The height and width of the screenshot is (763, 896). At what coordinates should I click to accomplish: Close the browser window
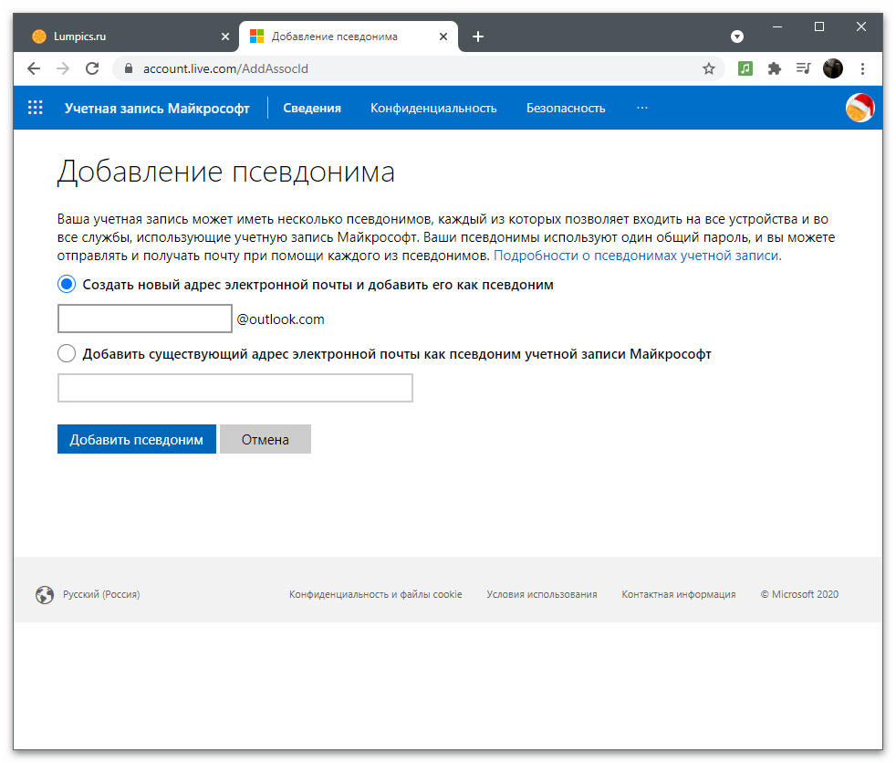point(860,26)
